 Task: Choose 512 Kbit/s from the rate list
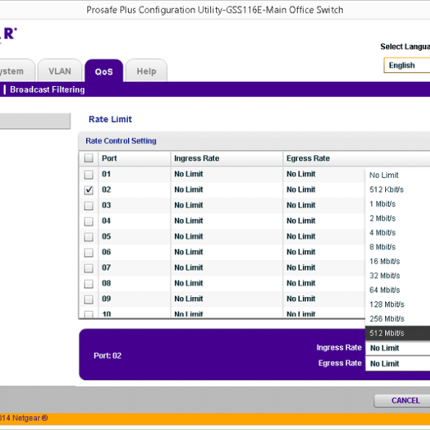click(398, 190)
